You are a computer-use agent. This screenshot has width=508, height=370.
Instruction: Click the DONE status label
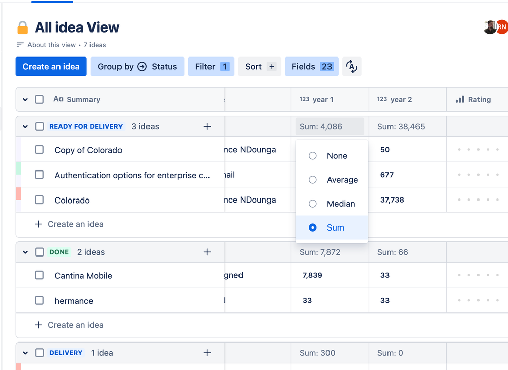click(x=59, y=252)
